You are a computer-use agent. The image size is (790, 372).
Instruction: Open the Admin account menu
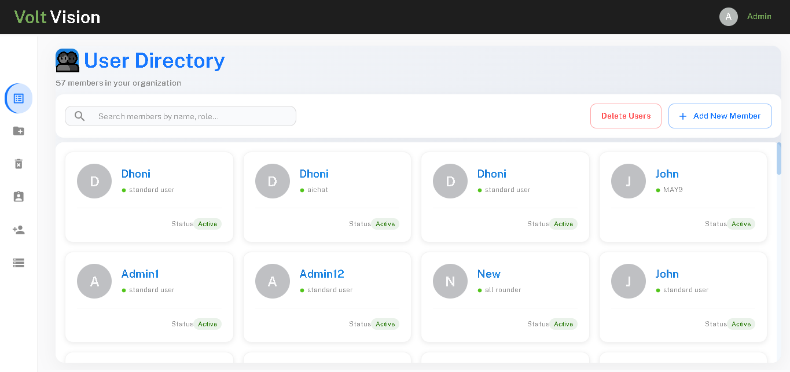pyautogui.click(x=759, y=16)
